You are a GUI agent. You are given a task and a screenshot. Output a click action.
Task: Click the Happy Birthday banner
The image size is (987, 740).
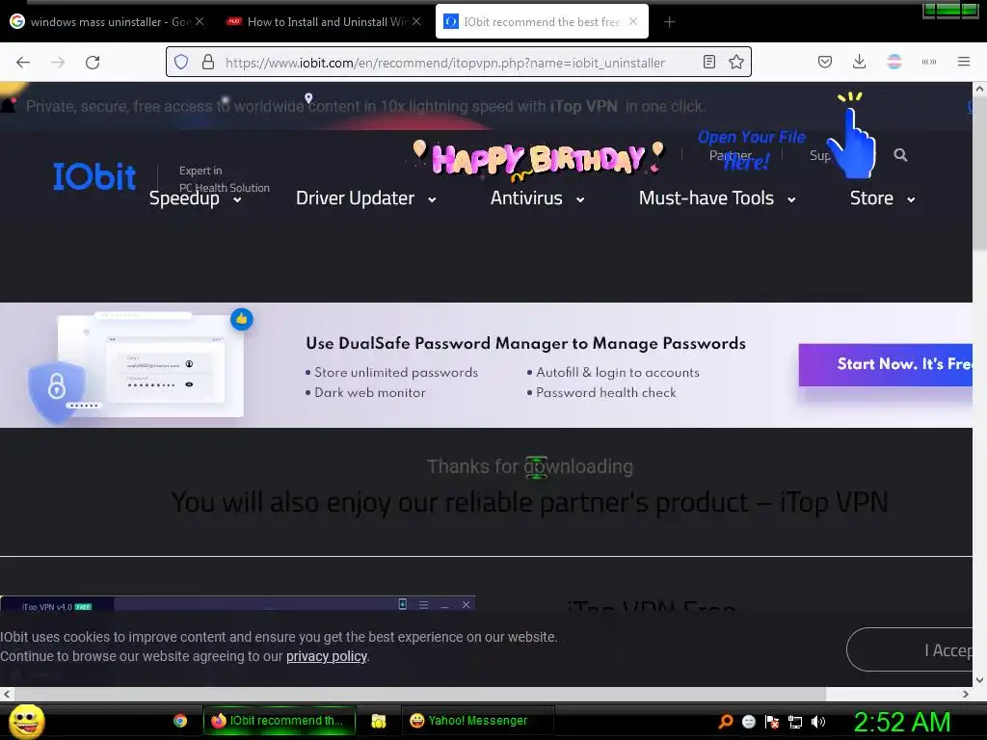[537, 159]
